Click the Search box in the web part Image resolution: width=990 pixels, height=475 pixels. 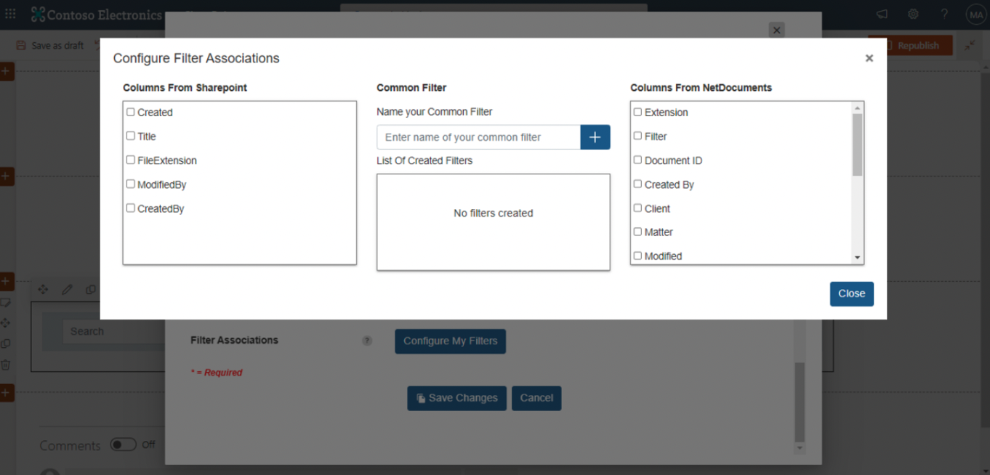[x=113, y=331]
